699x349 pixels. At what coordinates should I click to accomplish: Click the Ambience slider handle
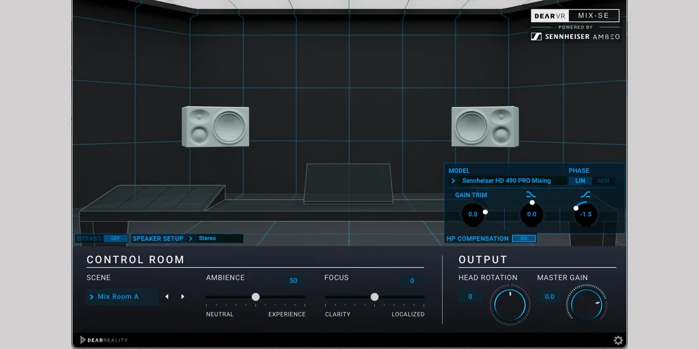(256, 297)
